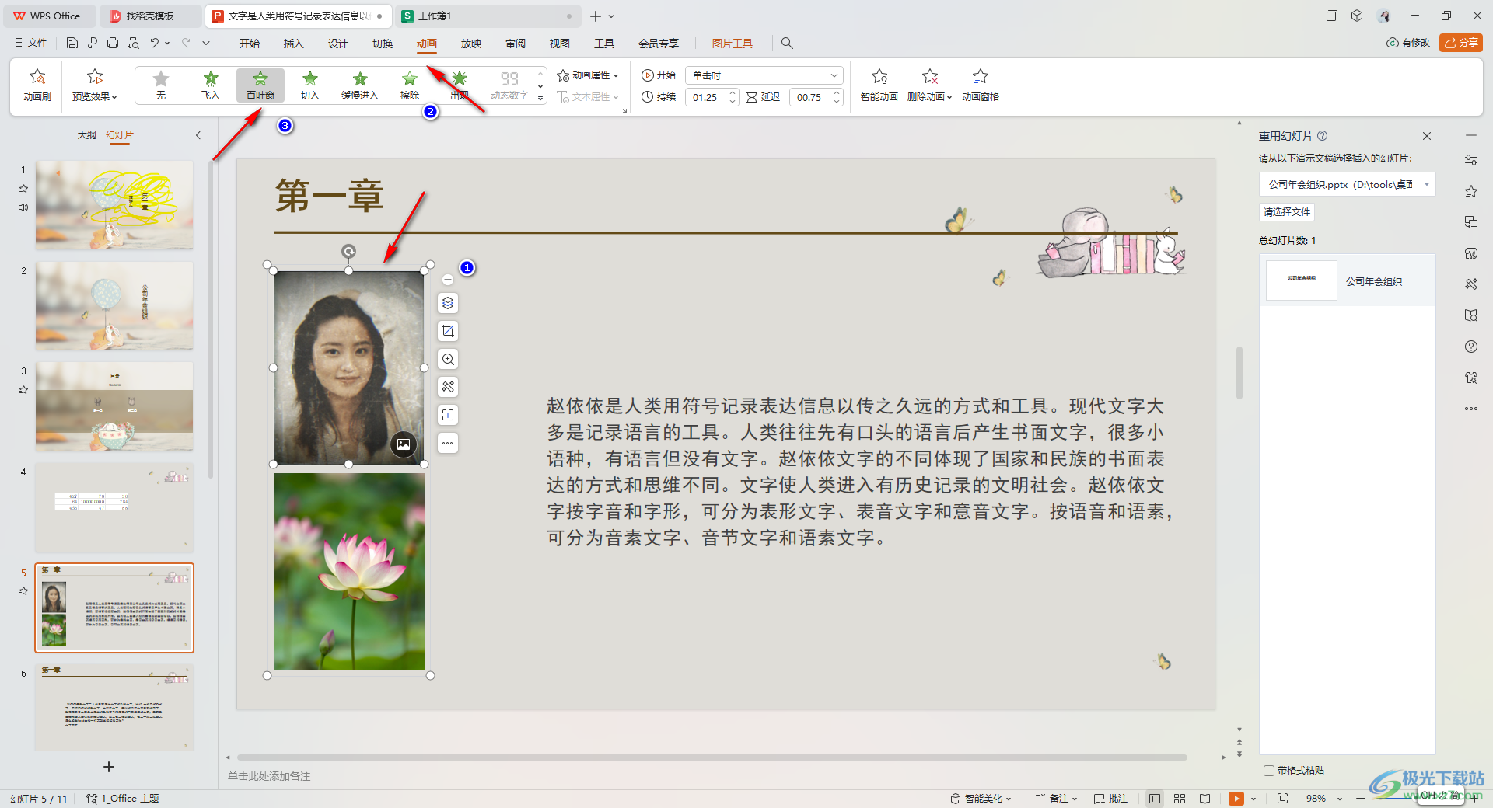Collapse the slide thumbnail panel
Viewport: 1493px width, 808px height.
click(198, 135)
